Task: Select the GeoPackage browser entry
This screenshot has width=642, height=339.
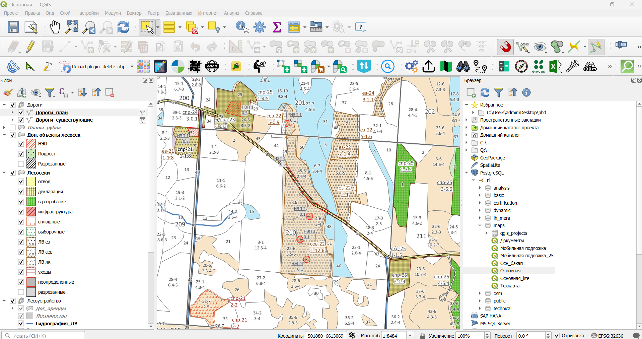Action: coord(492,158)
